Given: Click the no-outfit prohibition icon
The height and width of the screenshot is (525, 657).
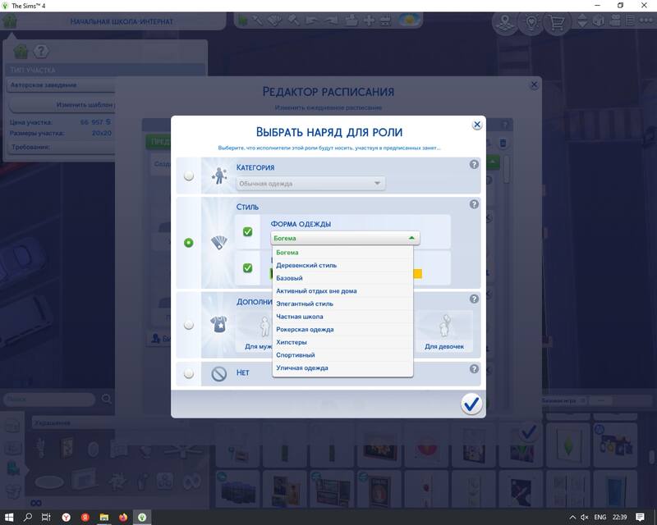Looking at the screenshot, I should point(219,374).
